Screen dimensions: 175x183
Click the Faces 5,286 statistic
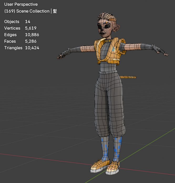click(20, 41)
